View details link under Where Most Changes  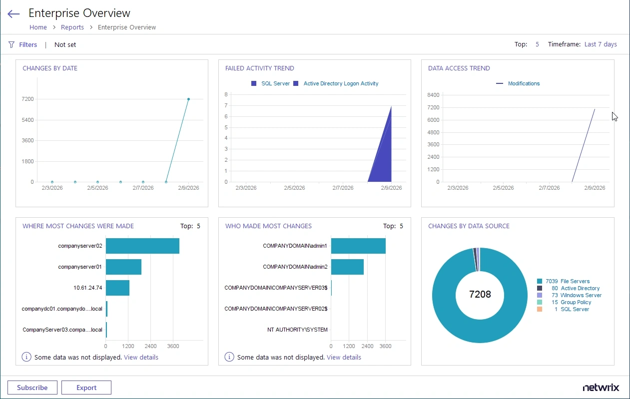point(141,358)
